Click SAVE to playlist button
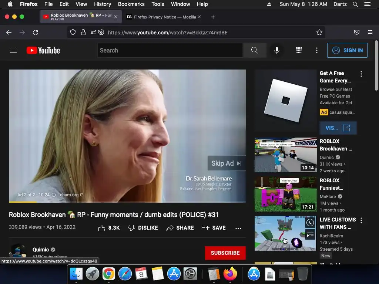Viewport: 379px width, 284px height. coord(214,228)
